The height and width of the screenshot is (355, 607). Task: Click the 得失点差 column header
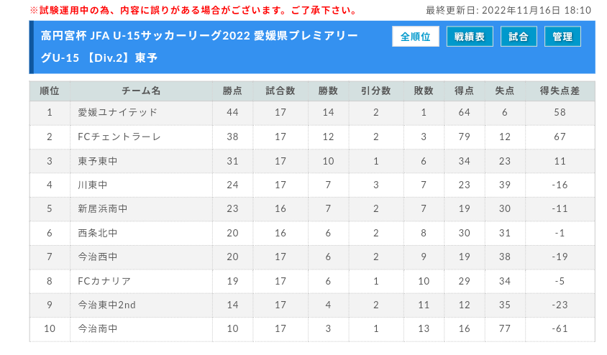pos(560,91)
